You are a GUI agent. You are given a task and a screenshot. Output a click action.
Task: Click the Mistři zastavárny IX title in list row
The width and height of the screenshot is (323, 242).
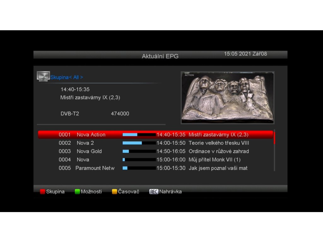(x=218, y=135)
